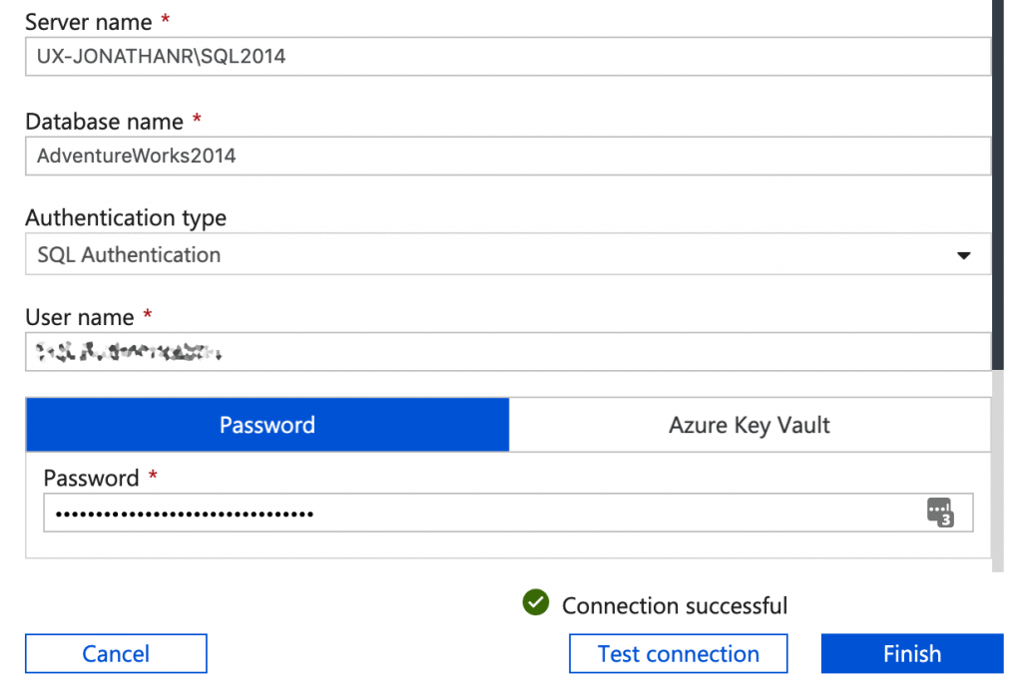
Task: Select the User name input field
Action: 499,351
